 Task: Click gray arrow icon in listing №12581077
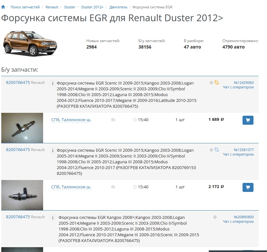pos(211,150)
